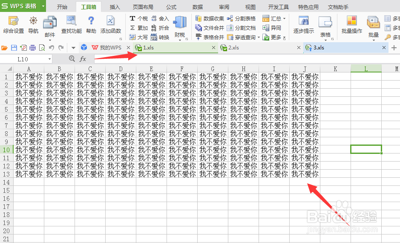Switch to the 公式 ribbon tab
The height and width of the screenshot is (243, 400).
click(x=171, y=7)
